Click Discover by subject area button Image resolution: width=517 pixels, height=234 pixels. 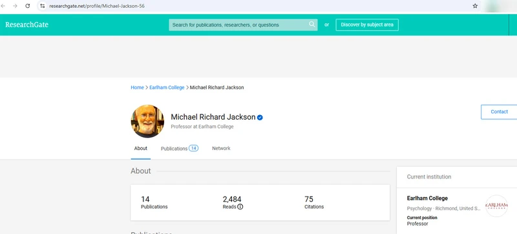click(367, 25)
